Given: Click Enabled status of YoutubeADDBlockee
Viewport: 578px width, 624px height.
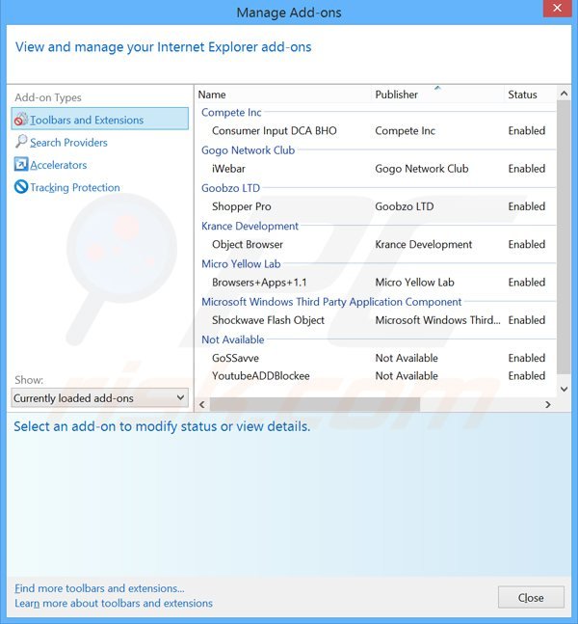Looking at the screenshot, I should (526, 376).
